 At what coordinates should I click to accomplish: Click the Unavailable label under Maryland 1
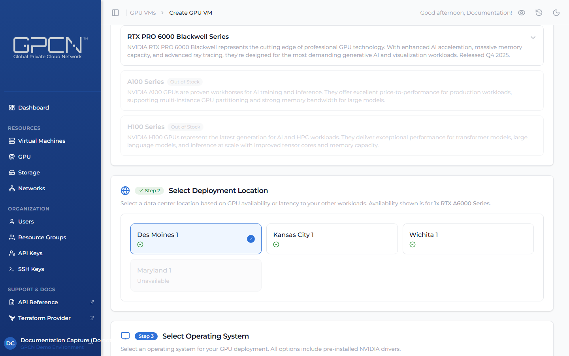[153, 281]
